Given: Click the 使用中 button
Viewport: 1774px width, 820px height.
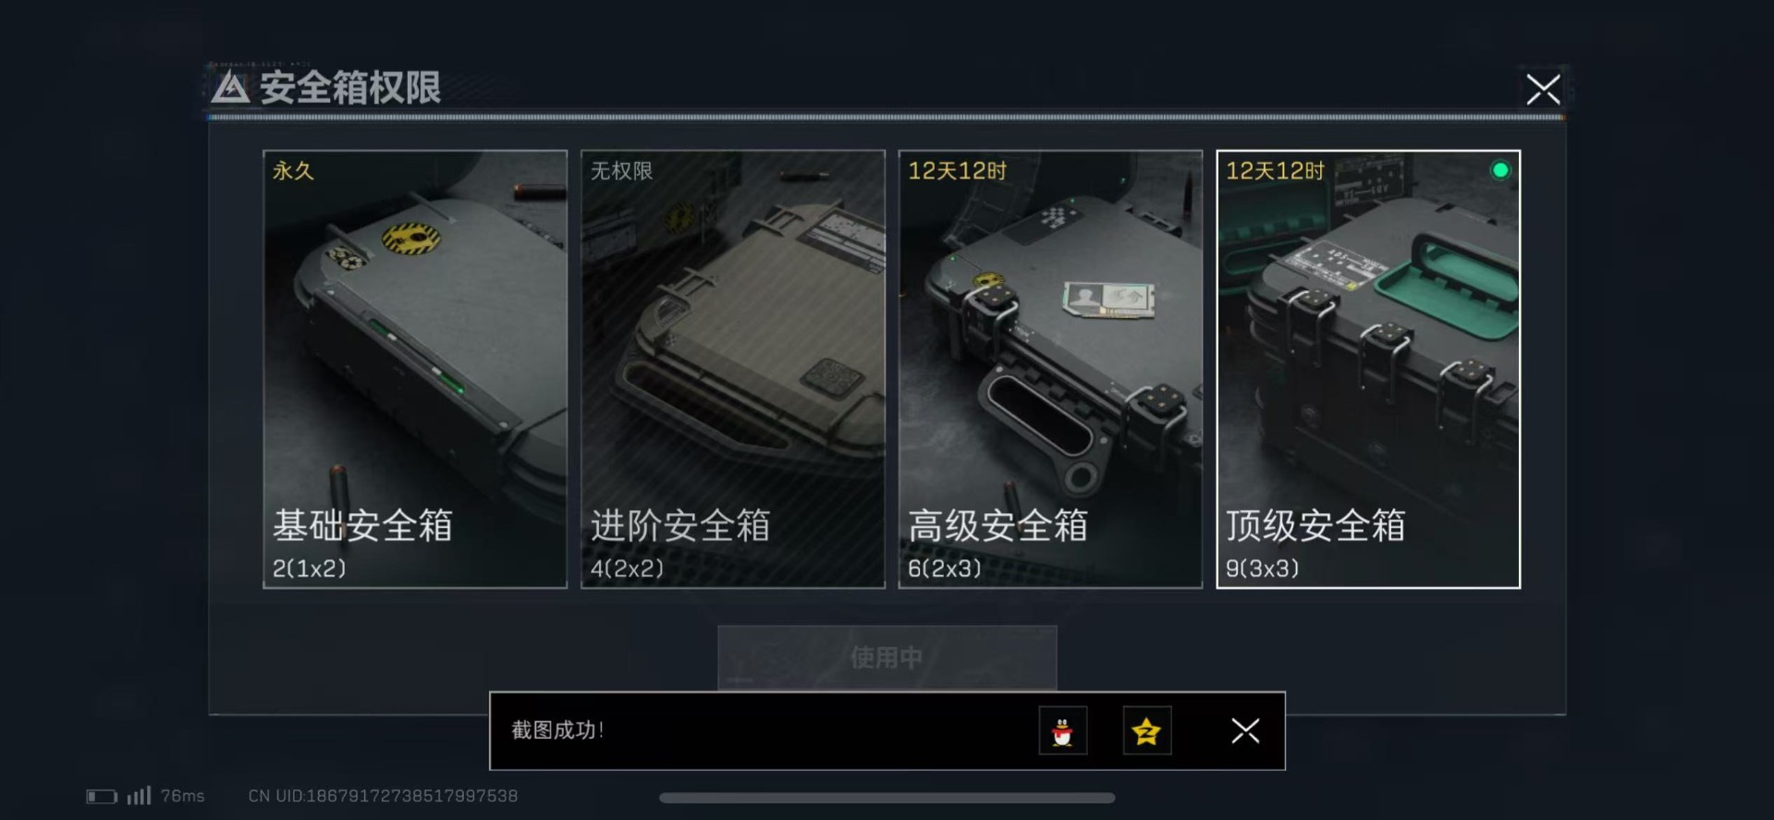Looking at the screenshot, I should [887, 657].
